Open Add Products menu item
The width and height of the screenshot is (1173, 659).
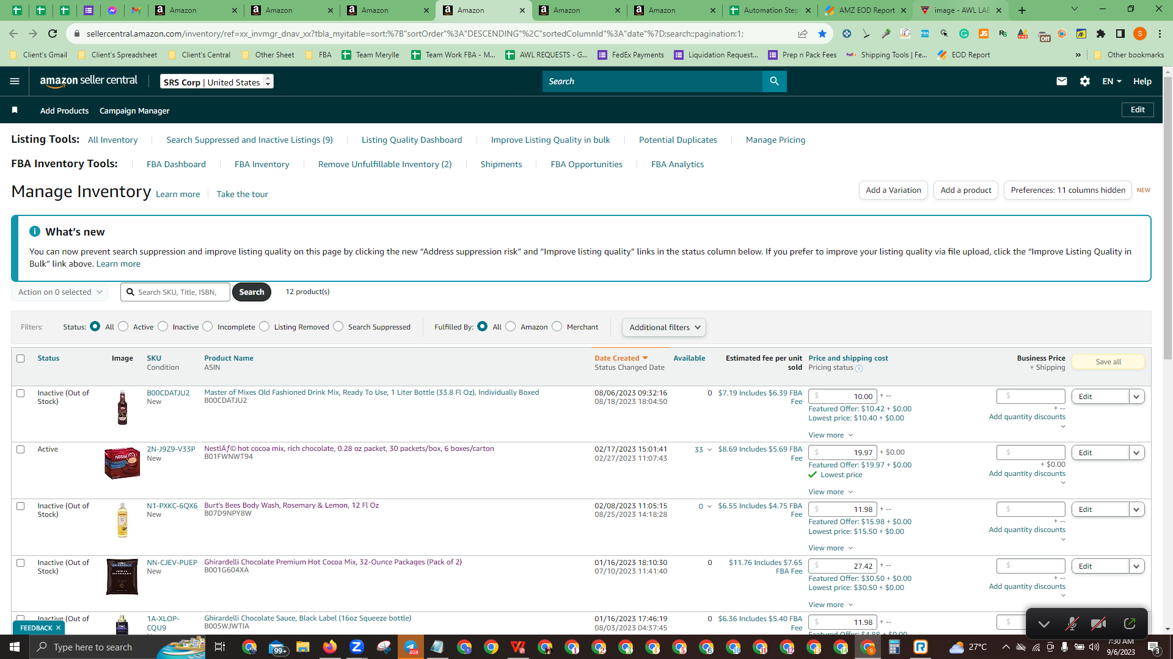(x=64, y=110)
